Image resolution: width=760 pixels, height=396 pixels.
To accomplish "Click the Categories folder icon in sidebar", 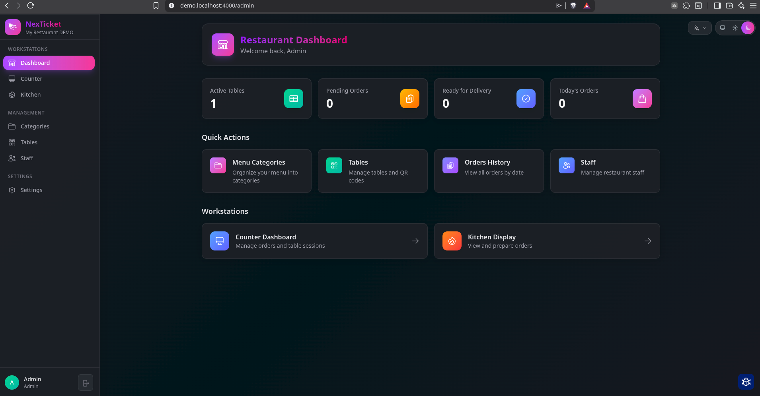I will 12,126.
